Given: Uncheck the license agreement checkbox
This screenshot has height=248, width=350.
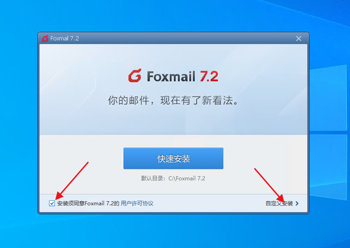Looking at the screenshot, I should pos(52,203).
